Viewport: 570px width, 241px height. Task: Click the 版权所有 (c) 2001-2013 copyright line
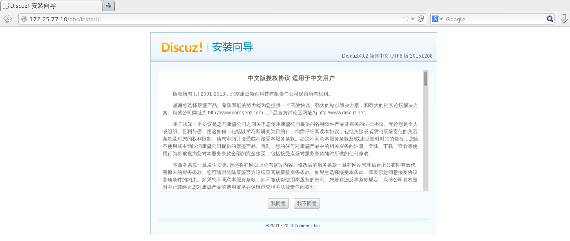252,94
